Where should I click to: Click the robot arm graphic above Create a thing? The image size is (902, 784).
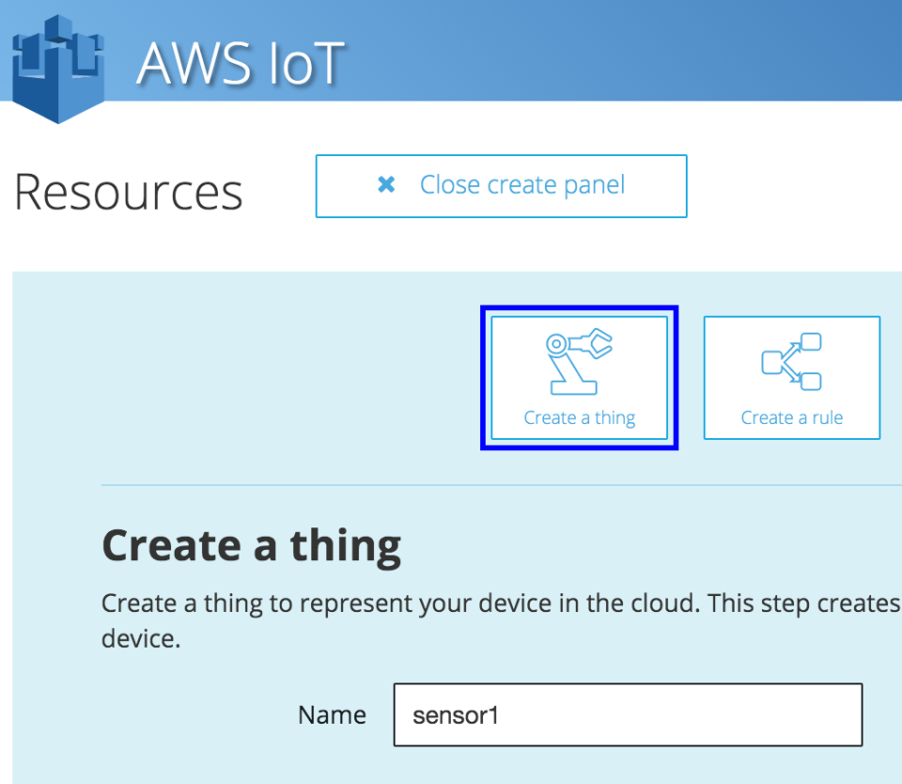(x=579, y=362)
